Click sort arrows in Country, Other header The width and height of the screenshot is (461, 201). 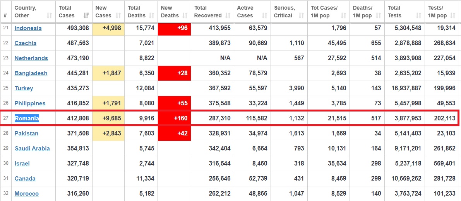coord(49,16)
